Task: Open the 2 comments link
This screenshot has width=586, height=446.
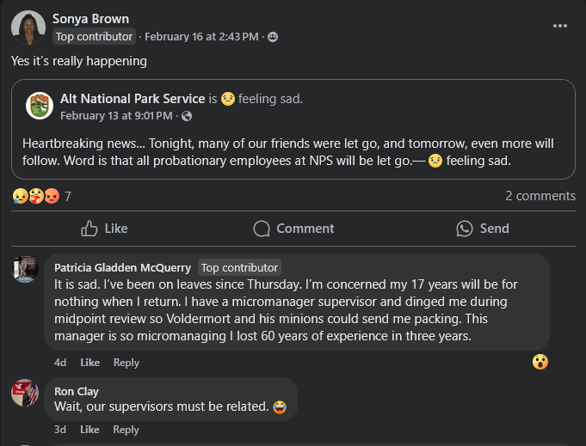Action: 540,196
